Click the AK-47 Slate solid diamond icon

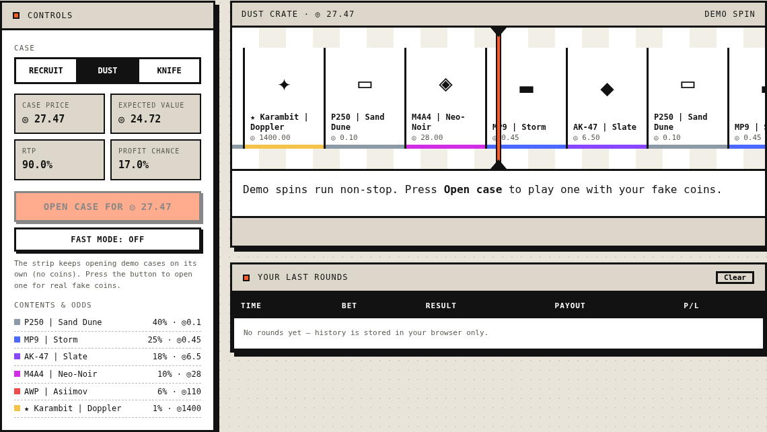pyautogui.click(x=607, y=89)
